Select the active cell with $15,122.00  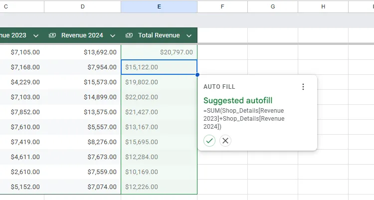click(x=159, y=67)
